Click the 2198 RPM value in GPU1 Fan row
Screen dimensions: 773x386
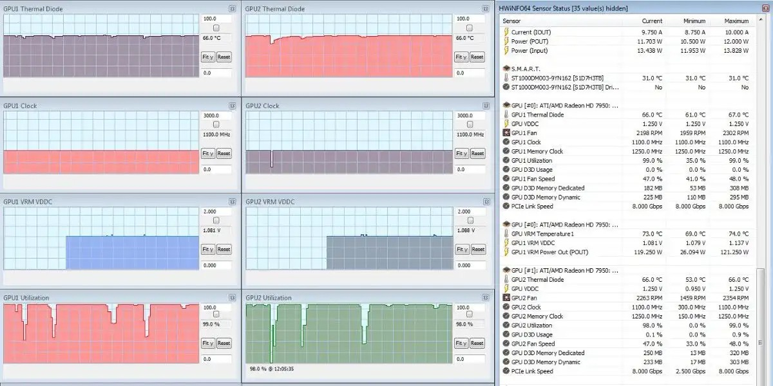click(x=648, y=133)
